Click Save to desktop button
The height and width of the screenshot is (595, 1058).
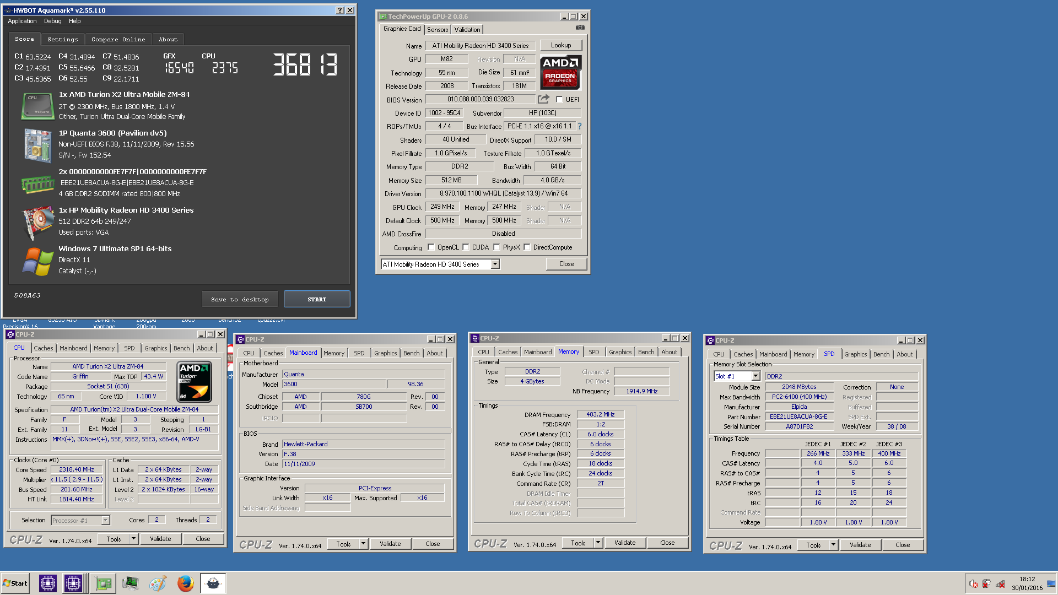(x=240, y=299)
